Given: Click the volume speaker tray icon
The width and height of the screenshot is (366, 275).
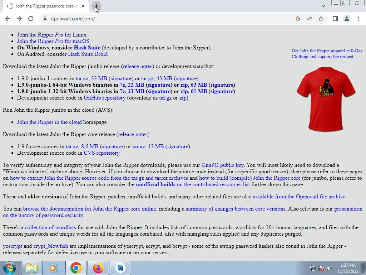Looking at the screenshot, I should coord(330,268).
